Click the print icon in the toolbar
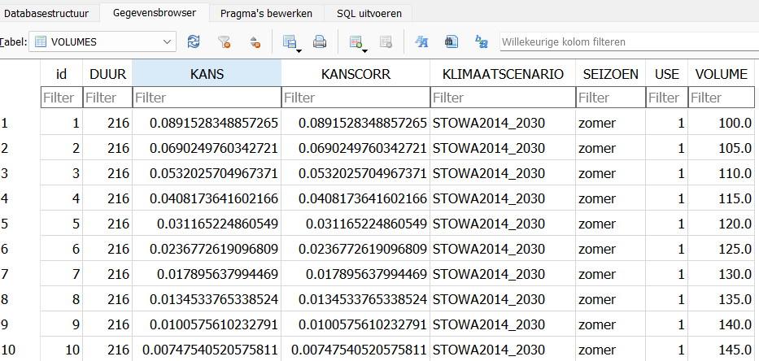The image size is (759, 361). coord(320,42)
